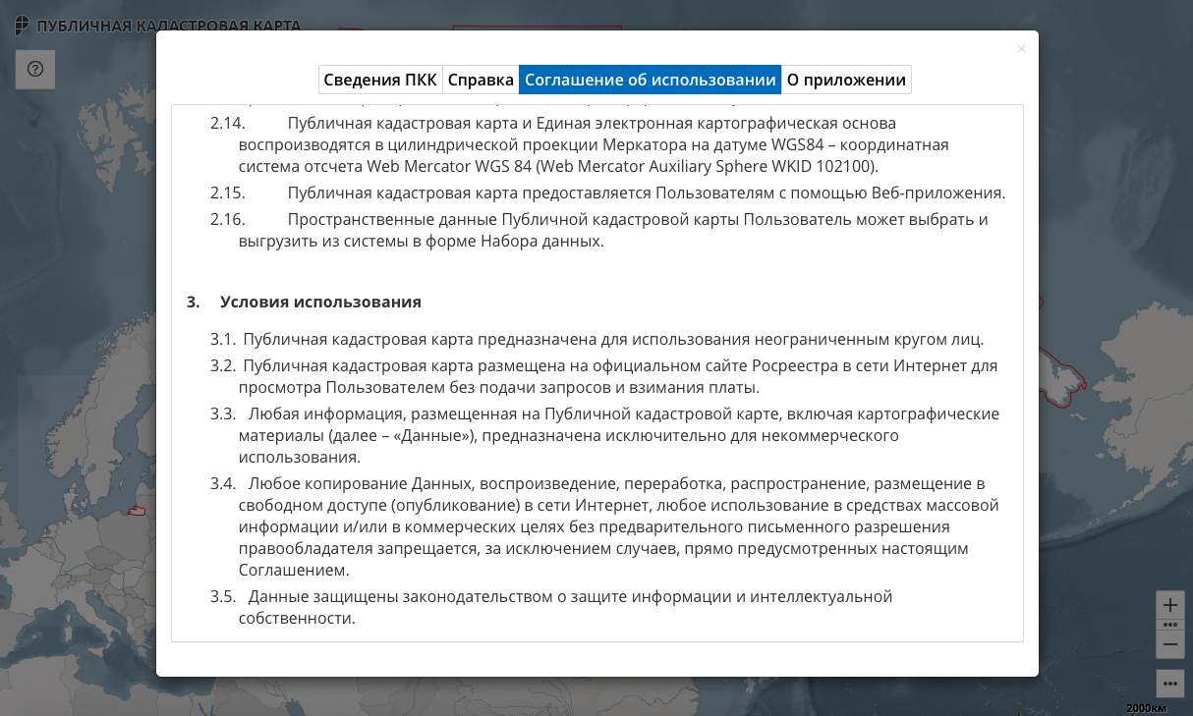This screenshot has width=1193, height=716.
Task: Click the highlighted active agreement tab label
Action: [651, 80]
